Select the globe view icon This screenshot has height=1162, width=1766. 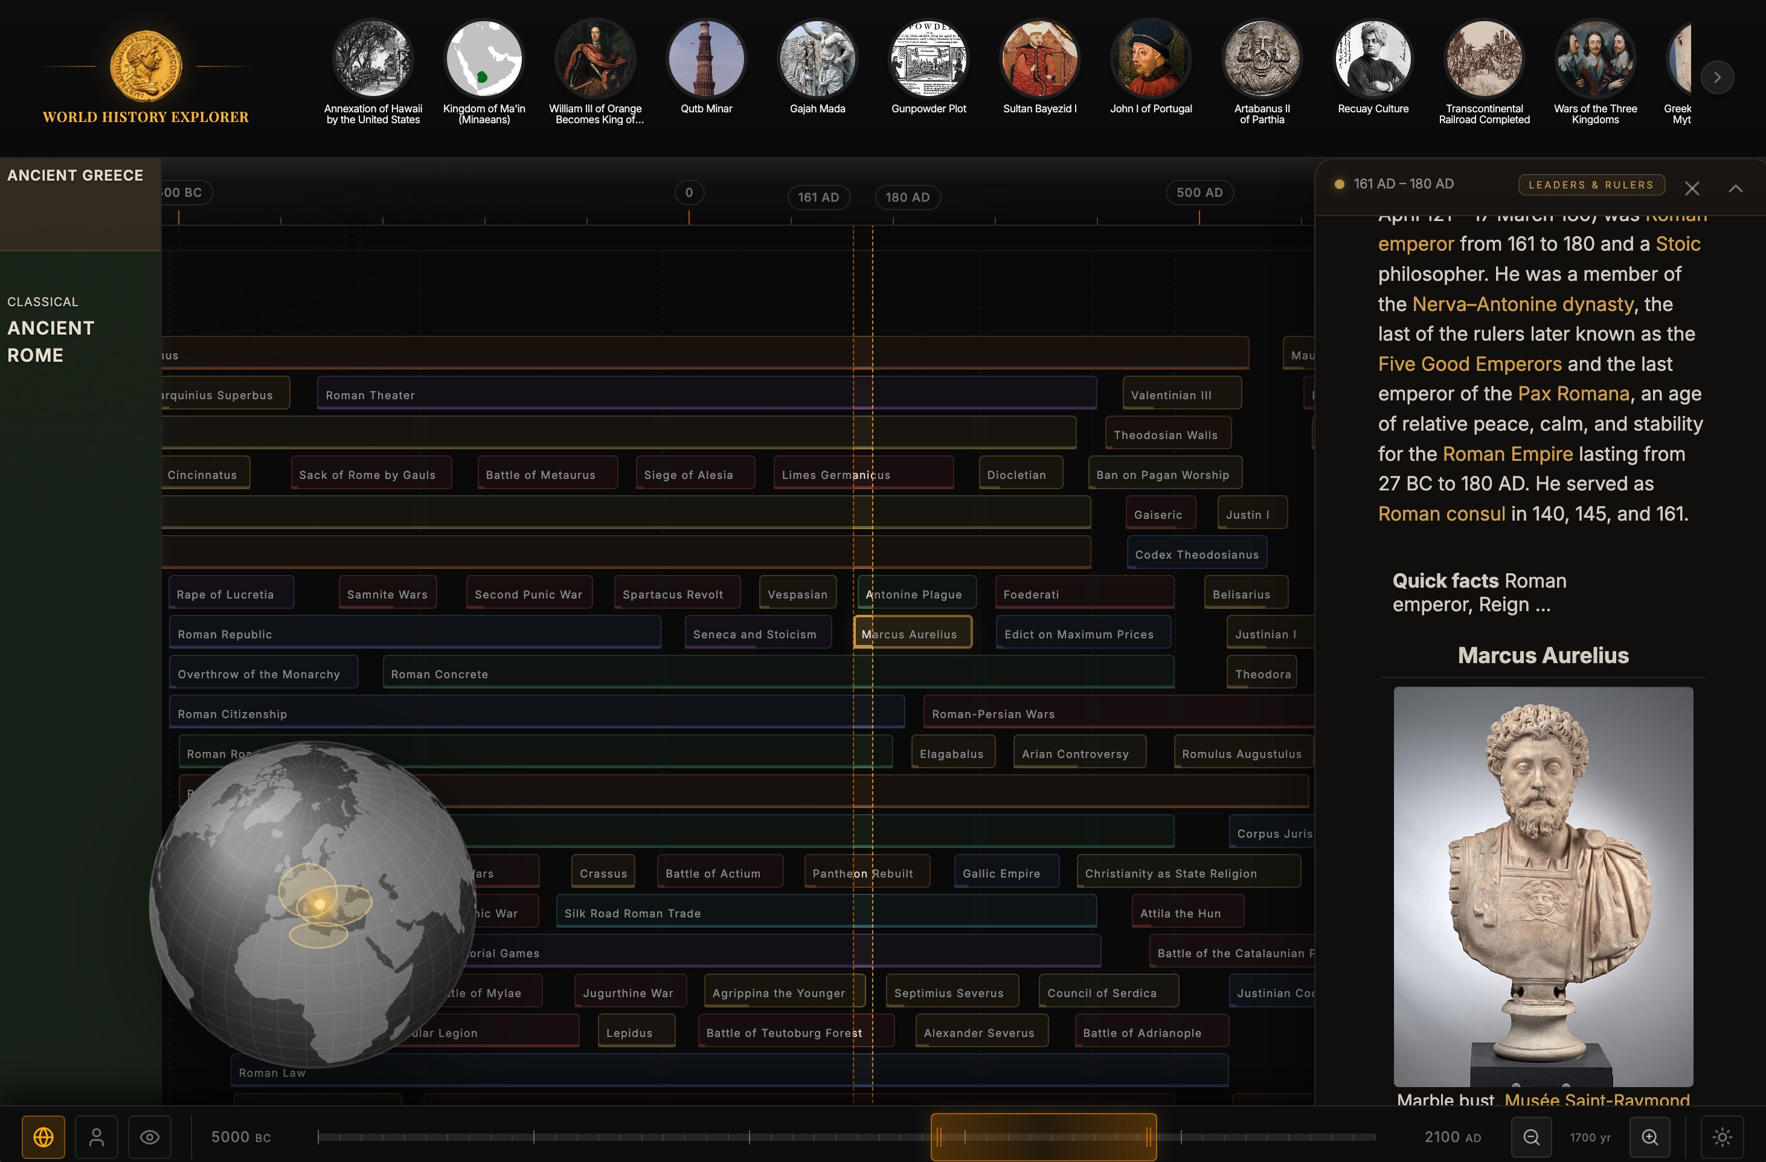(45, 1136)
